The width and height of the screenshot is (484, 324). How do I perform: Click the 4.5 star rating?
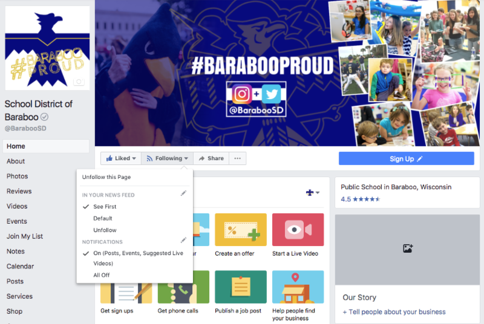point(360,199)
